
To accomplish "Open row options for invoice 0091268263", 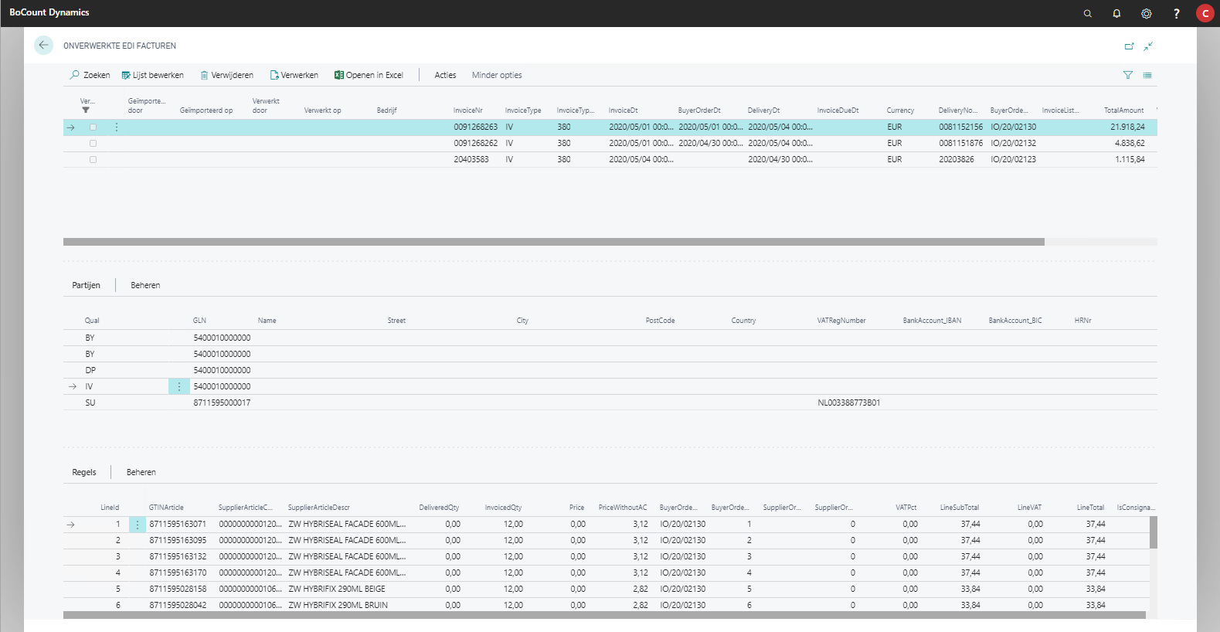I will click(x=117, y=127).
